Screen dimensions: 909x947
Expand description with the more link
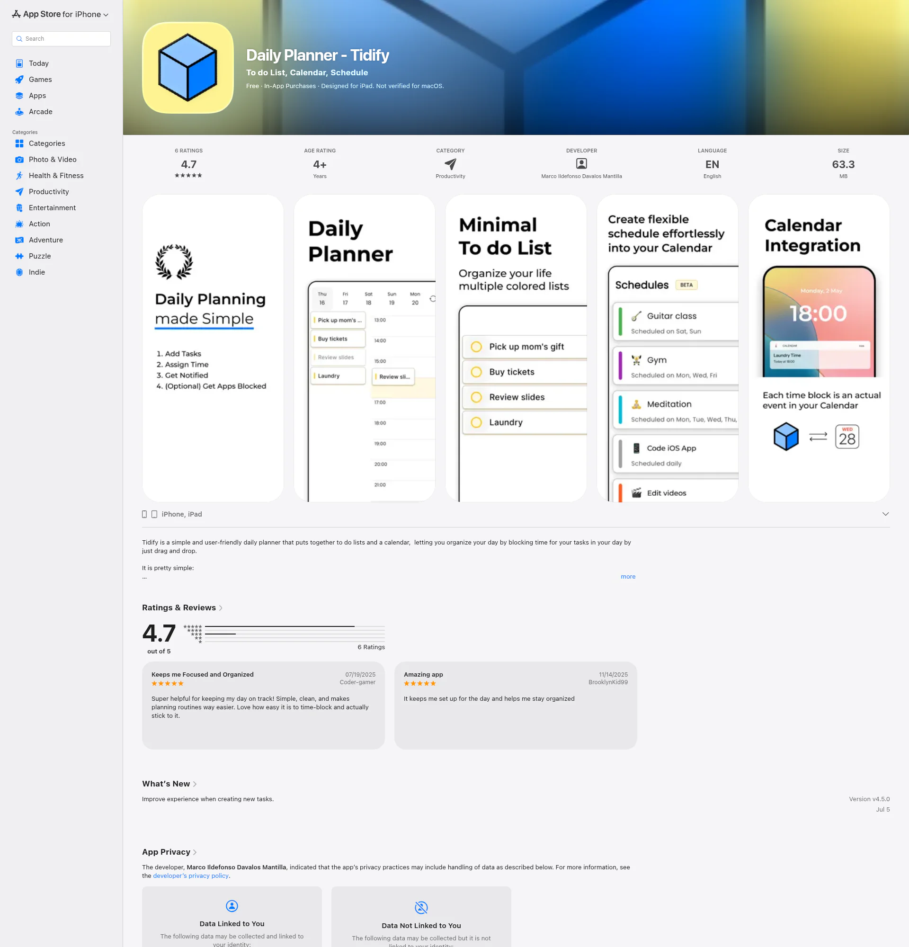pyautogui.click(x=628, y=576)
